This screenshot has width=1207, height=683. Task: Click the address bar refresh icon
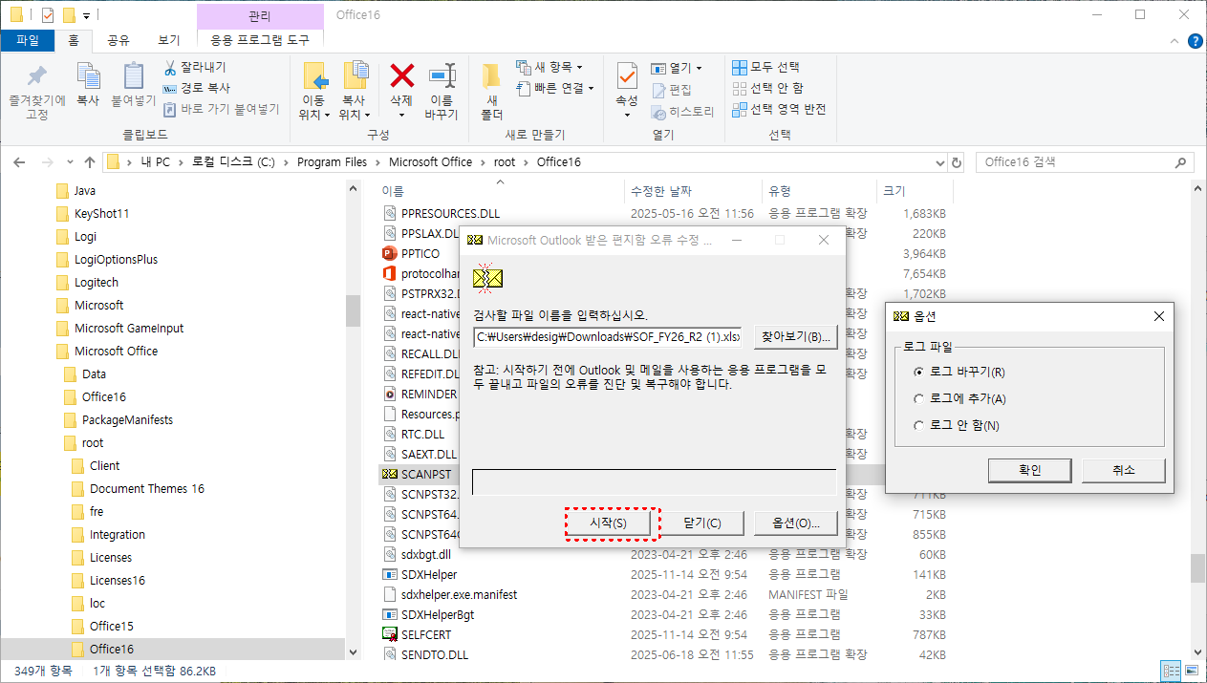tap(957, 162)
